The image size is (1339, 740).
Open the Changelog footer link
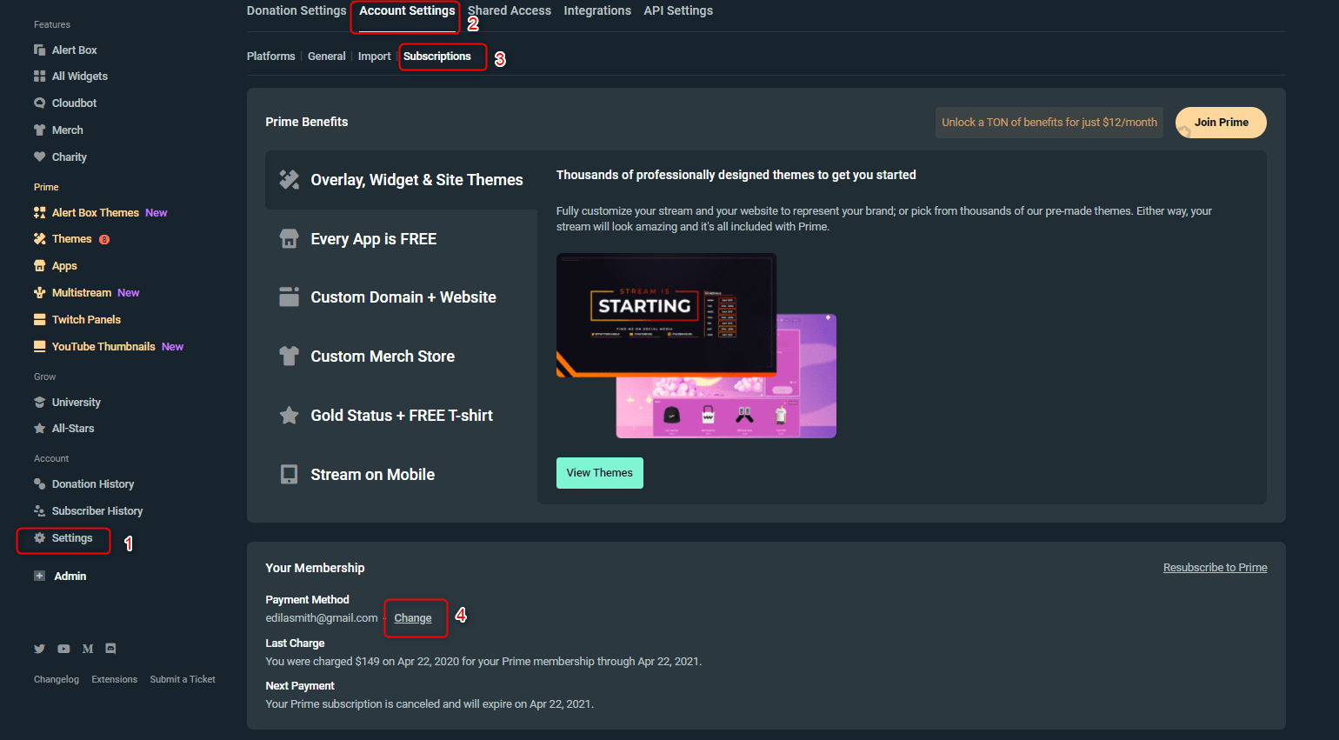pyautogui.click(x=57, y=679)
